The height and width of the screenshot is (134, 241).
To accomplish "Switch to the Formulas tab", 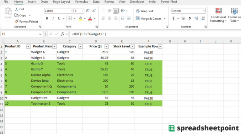I will 82,2.
